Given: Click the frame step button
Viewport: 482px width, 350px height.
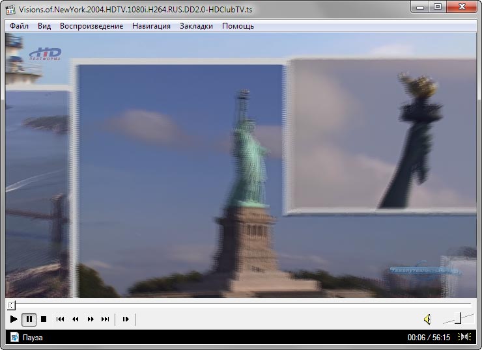Looking at the screenshot, I should (126, 319).
